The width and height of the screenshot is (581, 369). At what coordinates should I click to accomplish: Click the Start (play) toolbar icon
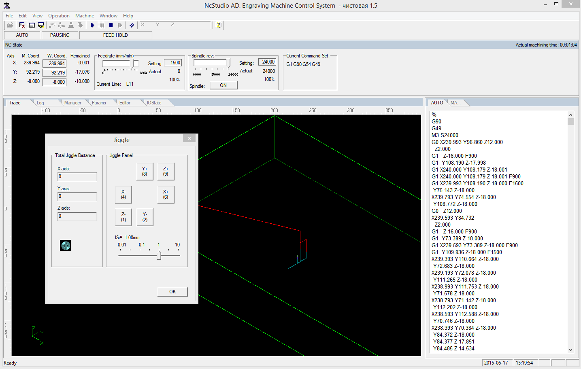coord(93,25)
